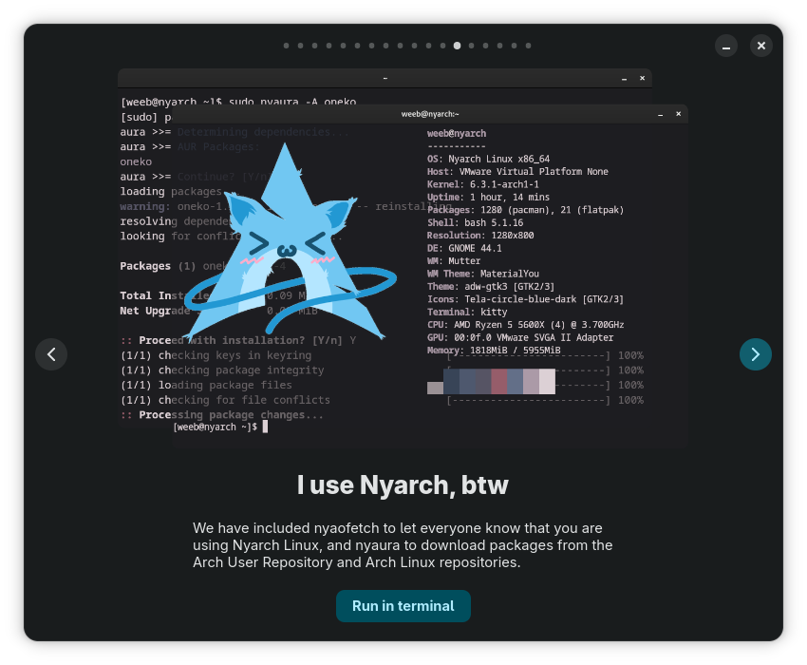Click the close icon of the back terminal

642,78
